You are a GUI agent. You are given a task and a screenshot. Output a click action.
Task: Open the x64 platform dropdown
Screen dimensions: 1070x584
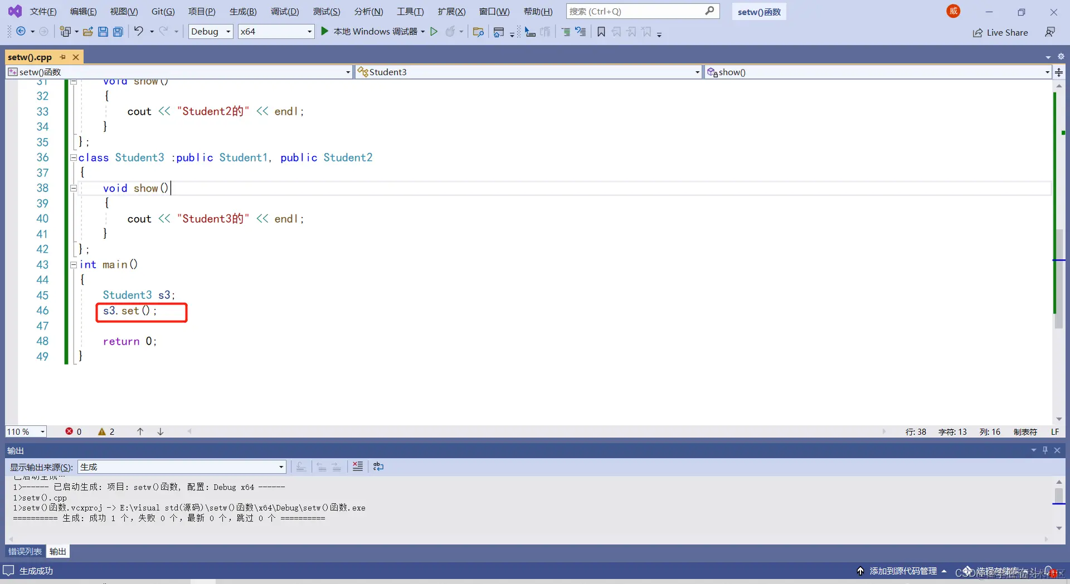[x=276, y=32]
